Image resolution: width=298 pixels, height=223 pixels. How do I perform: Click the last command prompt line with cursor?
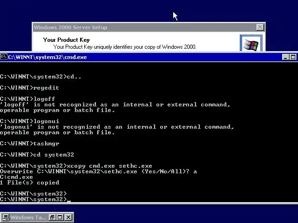[35, 199]
